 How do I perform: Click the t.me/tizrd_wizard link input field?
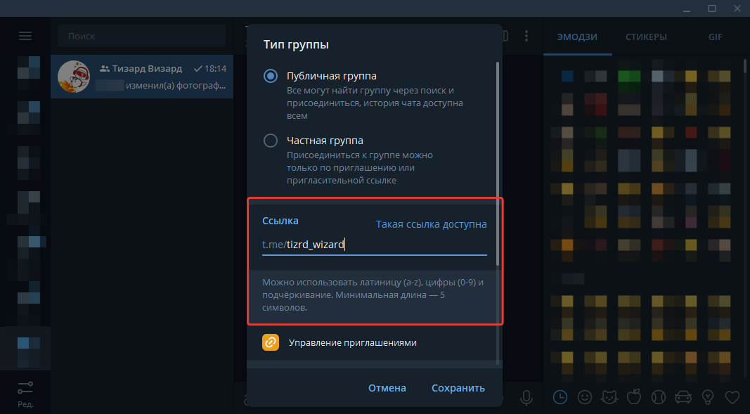tap(374, 245)
